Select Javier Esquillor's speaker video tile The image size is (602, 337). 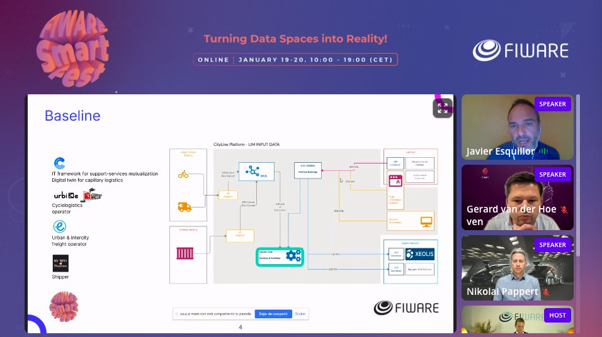517,127
